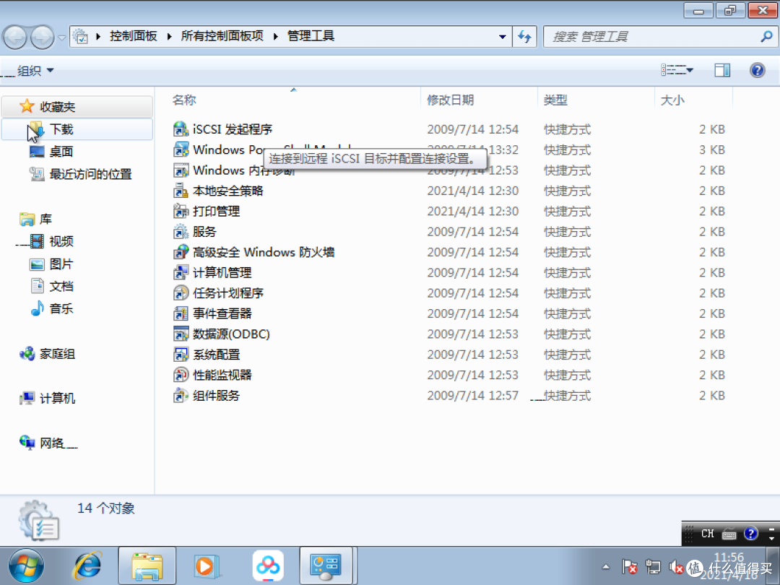
Task: Click the Action Center flag tray icon
Action: [x=629, y=567]
